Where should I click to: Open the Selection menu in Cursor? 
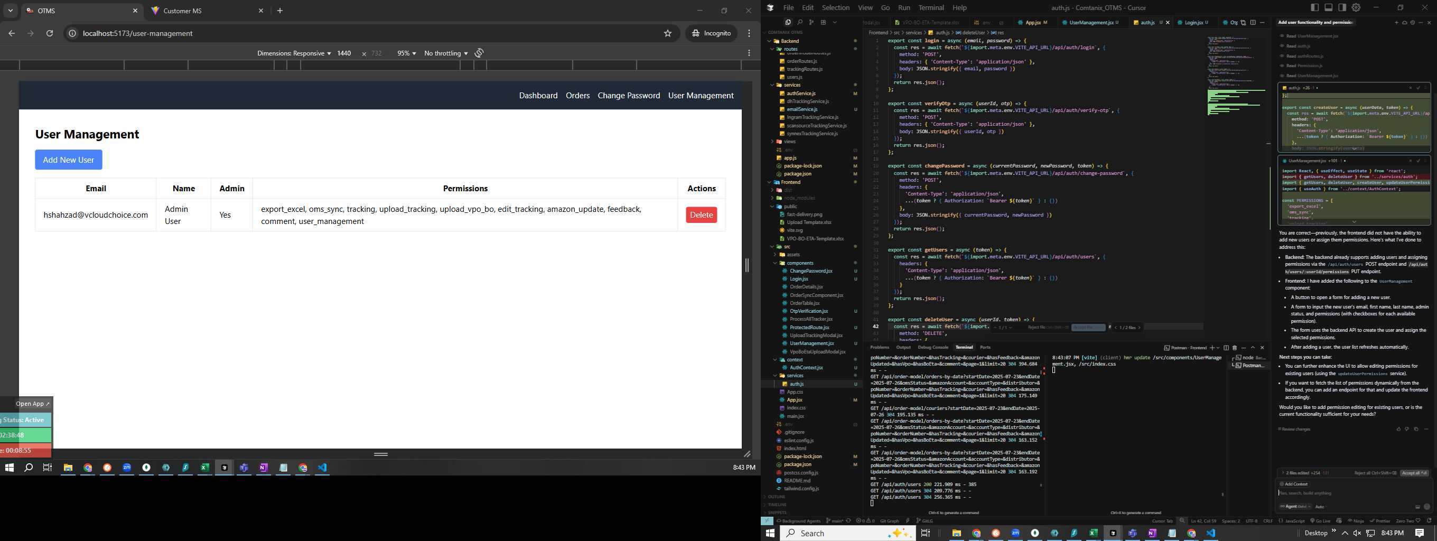836,7
